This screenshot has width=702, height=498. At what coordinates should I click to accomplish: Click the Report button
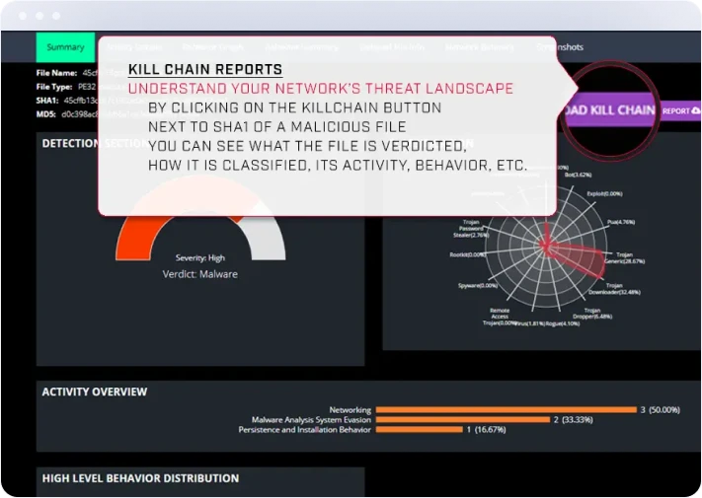[675, 111]
